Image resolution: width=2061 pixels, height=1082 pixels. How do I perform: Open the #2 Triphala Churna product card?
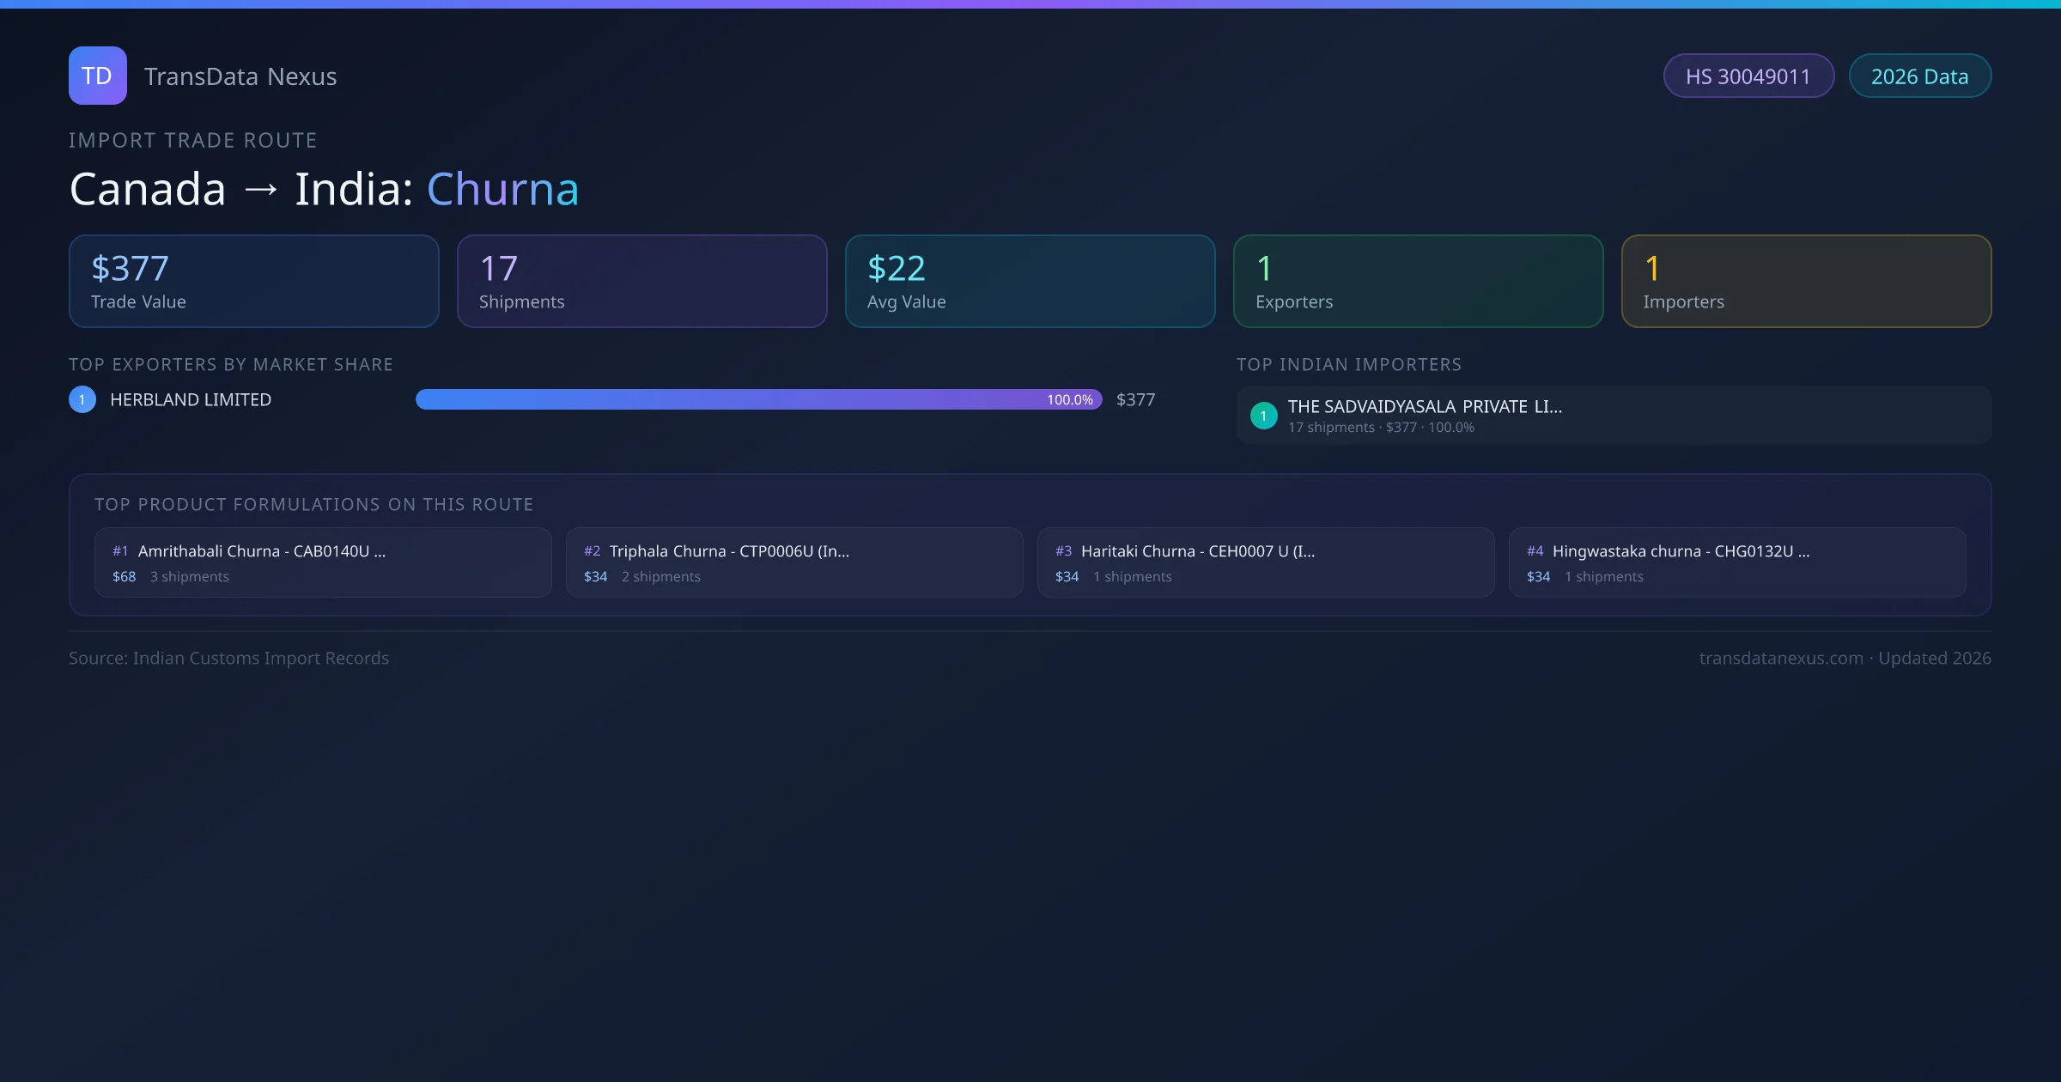point(794,562)
